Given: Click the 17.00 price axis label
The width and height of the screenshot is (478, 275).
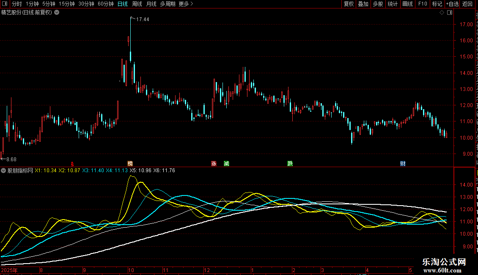Looking at the screenshot, I should pos(466,25).
